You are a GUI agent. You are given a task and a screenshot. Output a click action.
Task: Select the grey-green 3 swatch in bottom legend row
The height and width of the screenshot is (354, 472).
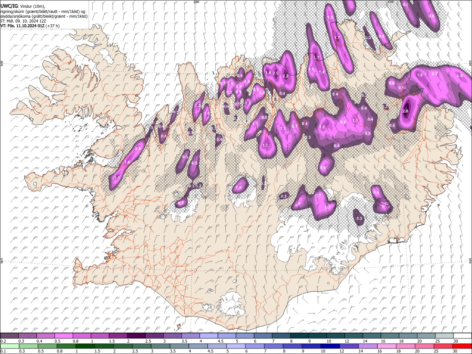coord(160,346)
